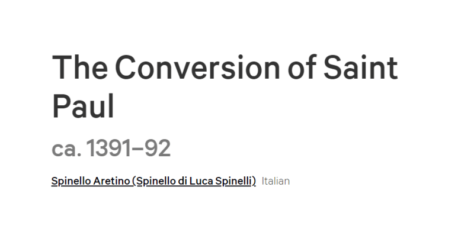The height and width of the screenshot is (245, 474).
Task: Click the word "Saint" in the title
Action: click(361, 67)
